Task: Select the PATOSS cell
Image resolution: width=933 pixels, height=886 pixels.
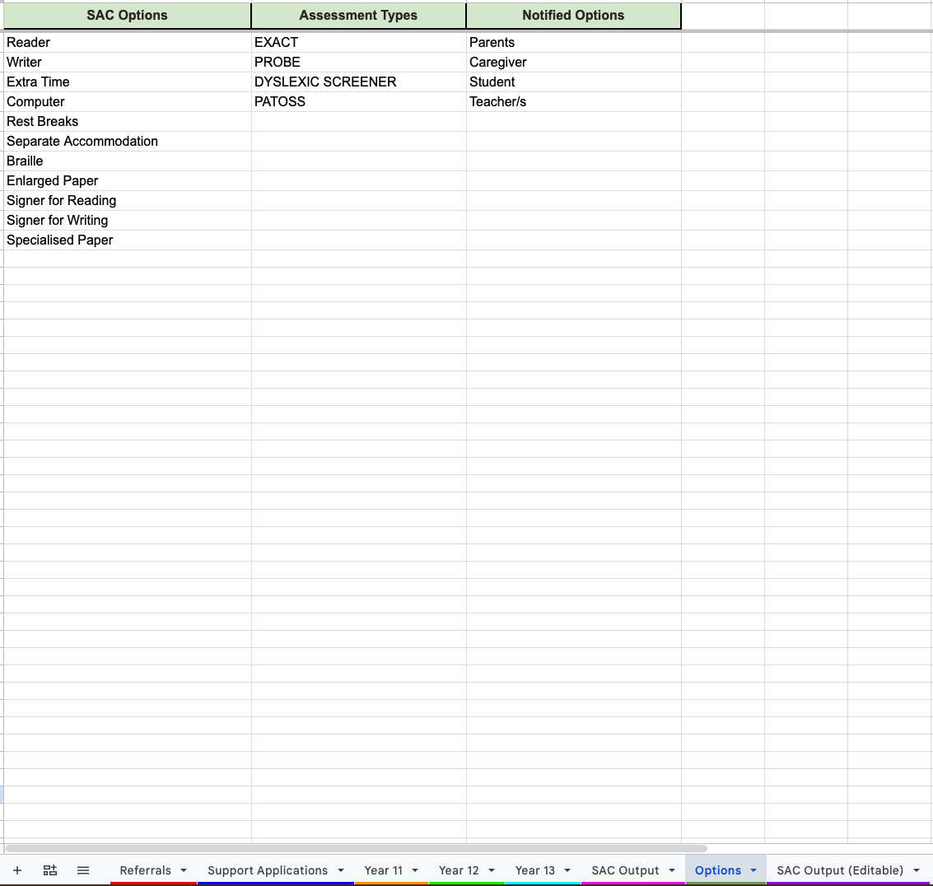Action: pyautogui.click(x=359, y=102)
